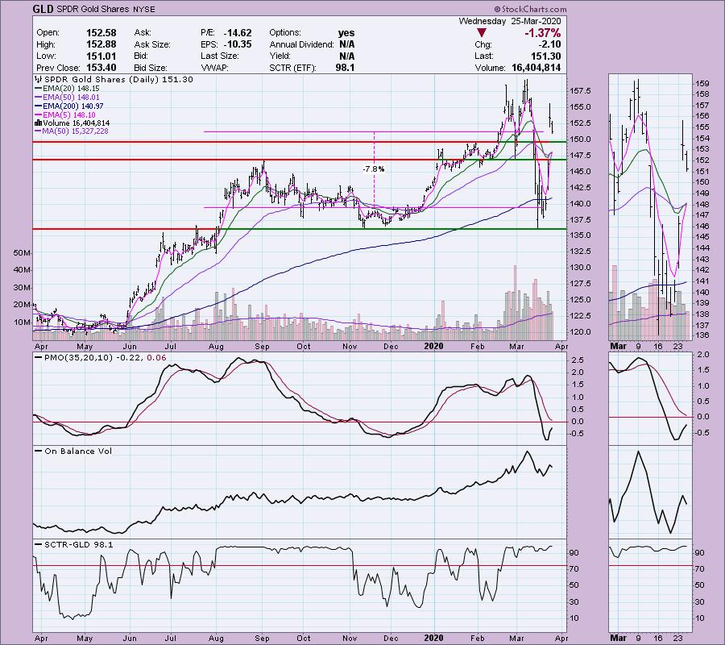Open the StockCharts.com watermark credit

(x=530, y=9)
